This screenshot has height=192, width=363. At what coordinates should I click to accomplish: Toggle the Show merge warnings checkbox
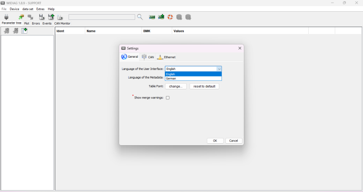pos(168,98)
